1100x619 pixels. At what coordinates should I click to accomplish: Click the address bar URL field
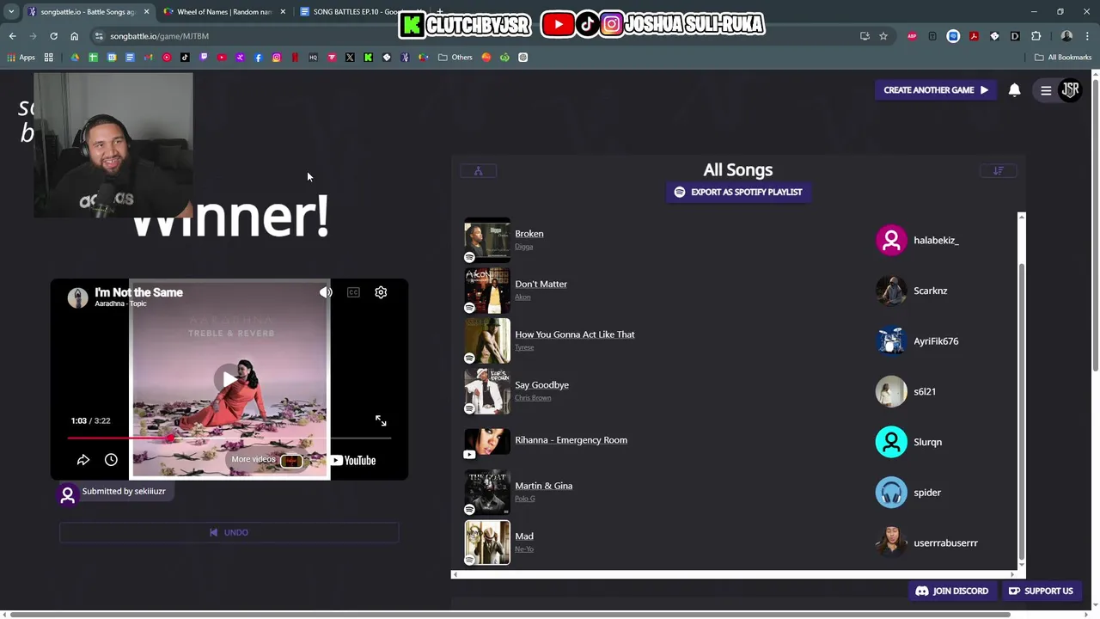473,36
